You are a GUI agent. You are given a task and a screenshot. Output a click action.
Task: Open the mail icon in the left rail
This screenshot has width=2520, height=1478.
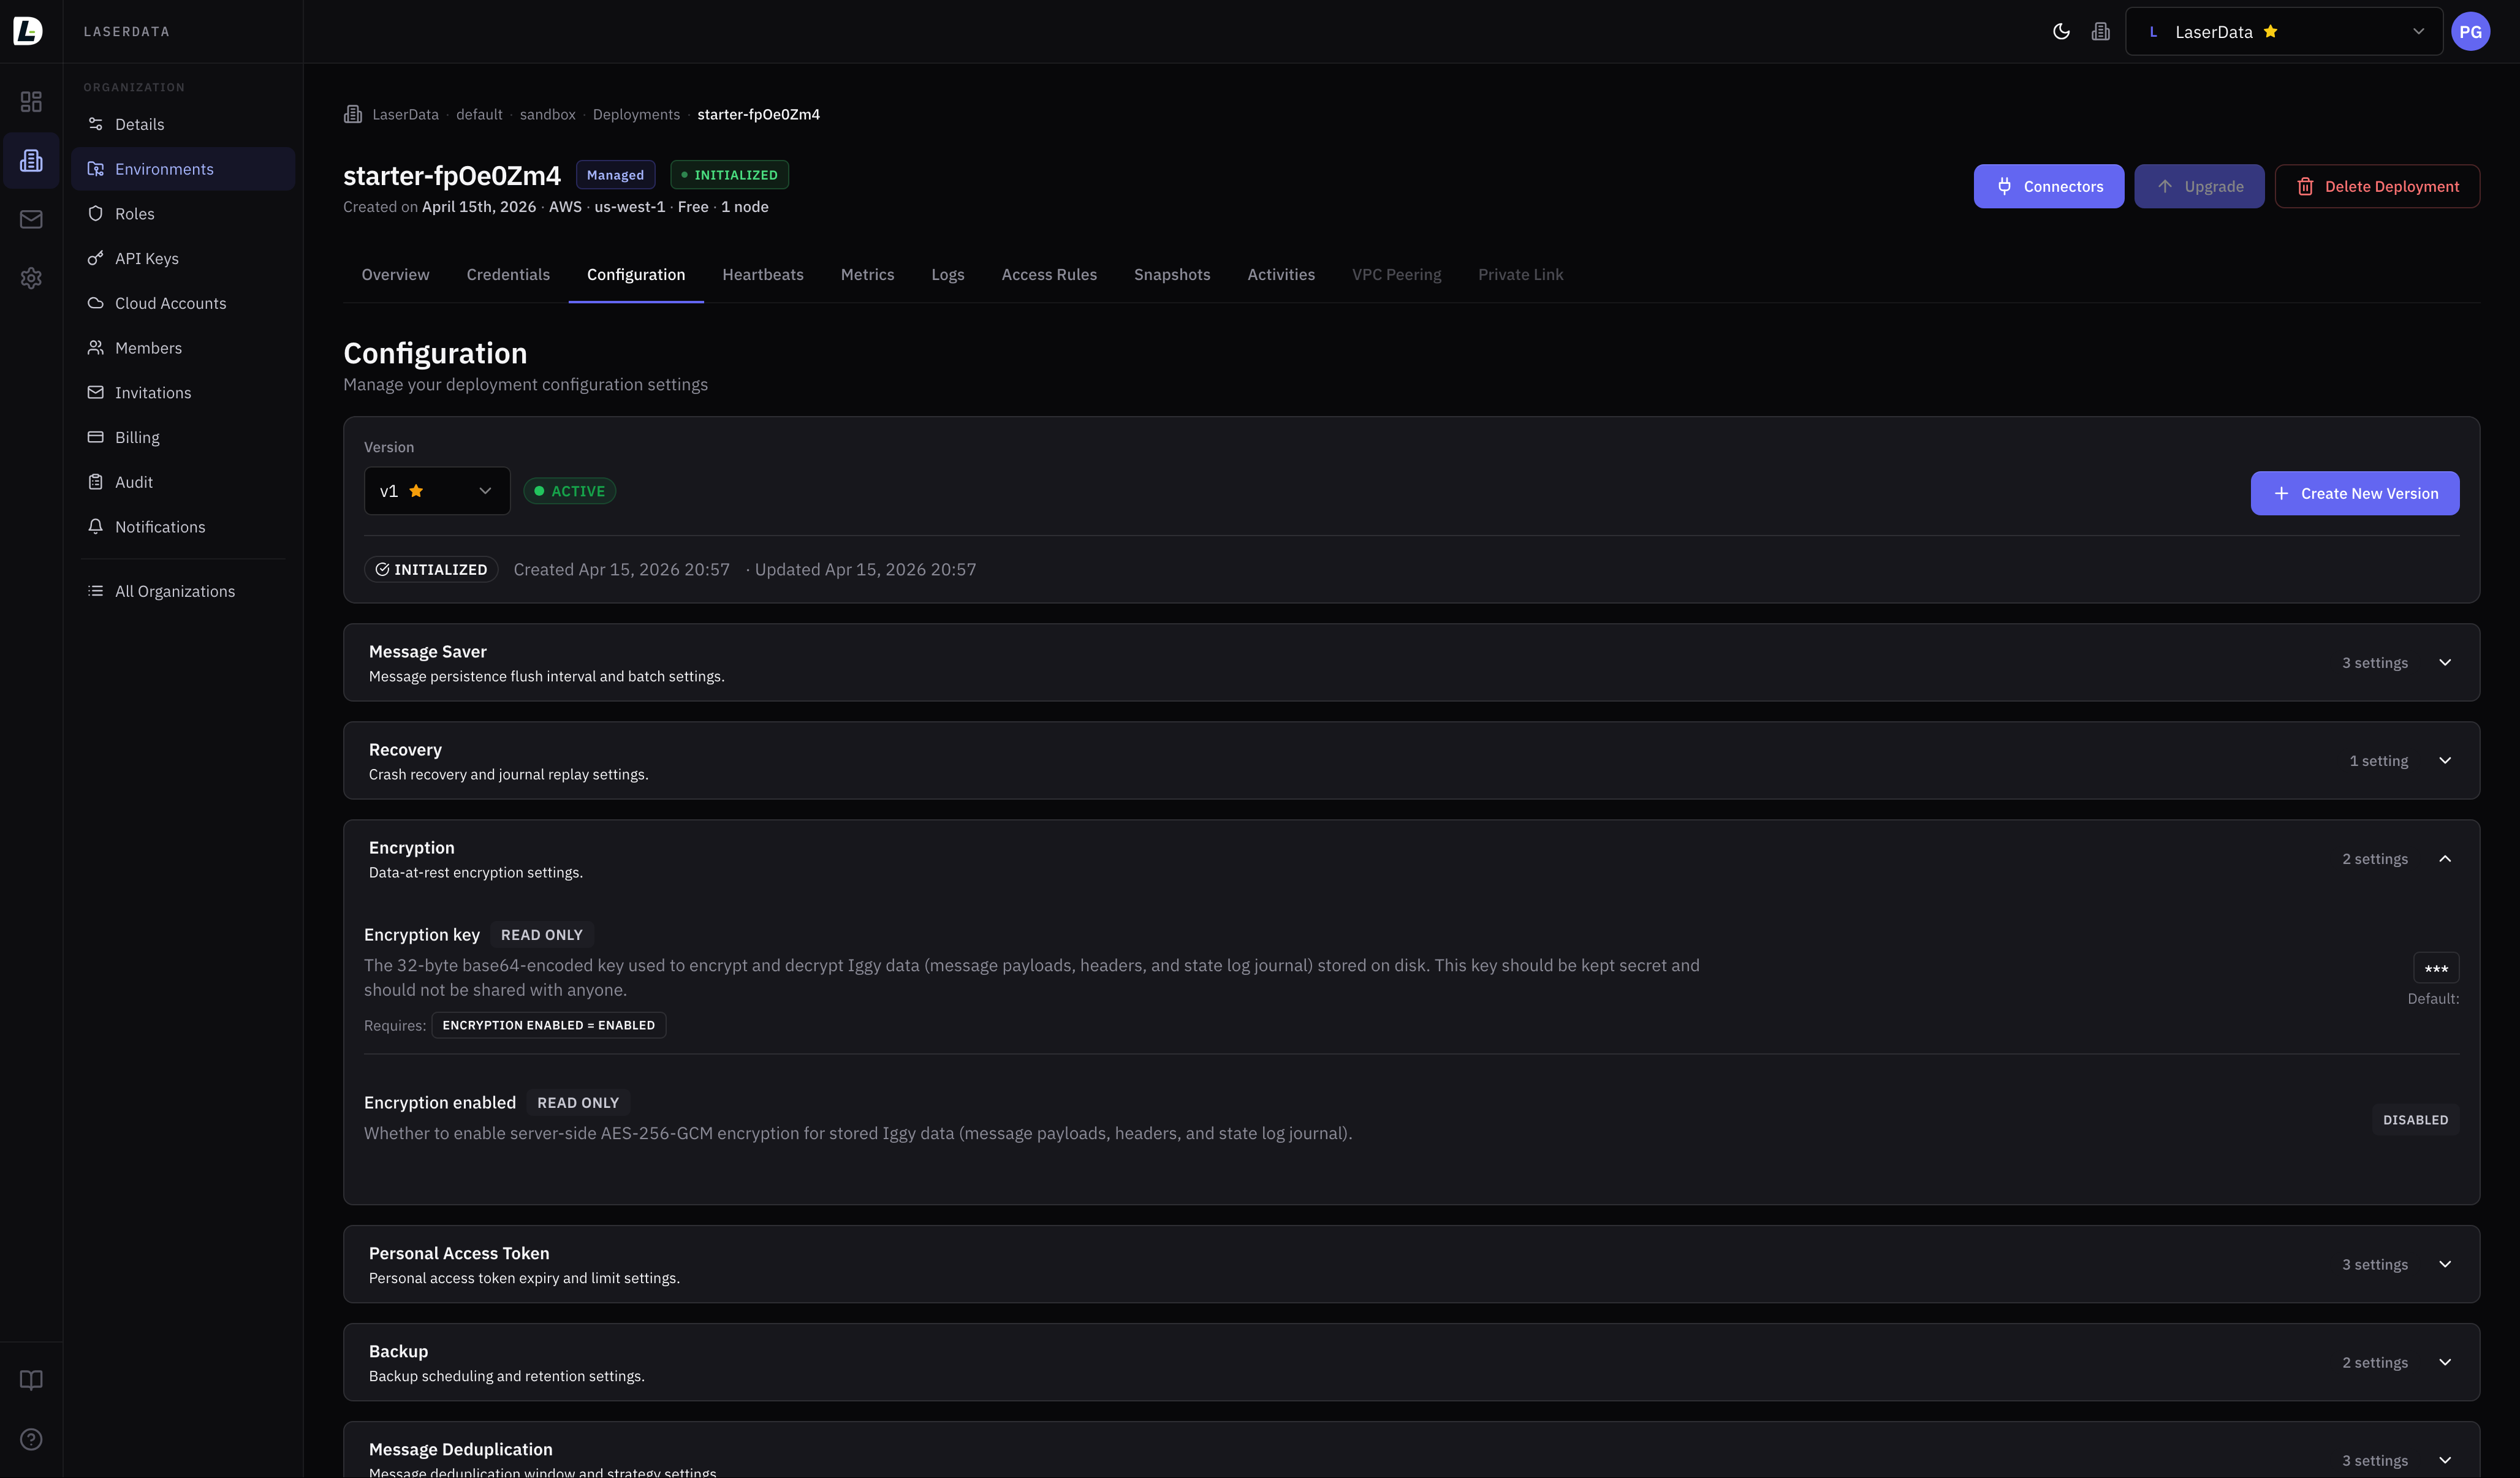tap(31, 219)
